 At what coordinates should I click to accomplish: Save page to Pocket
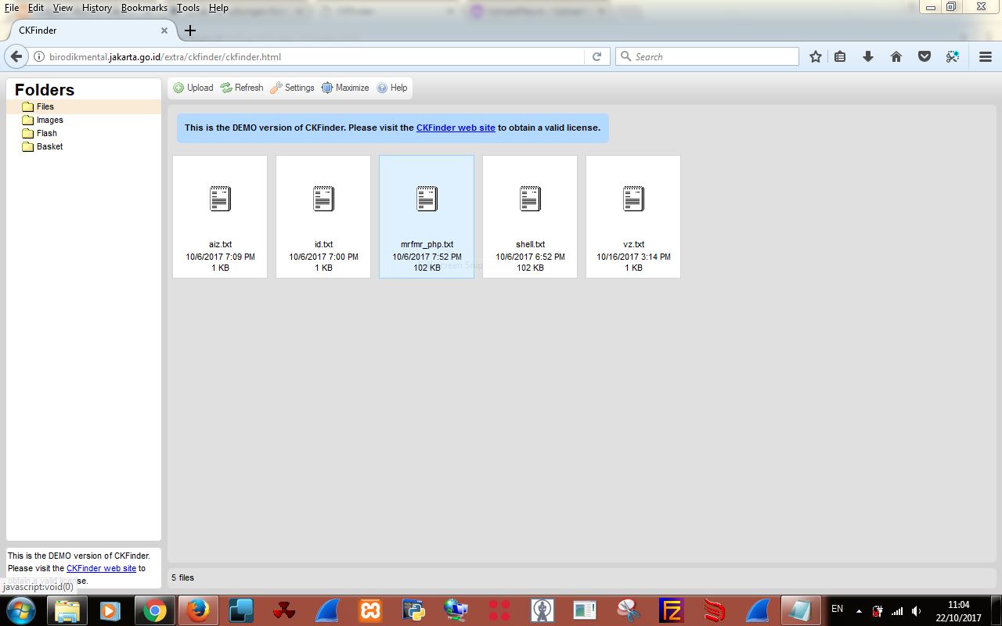pos(925,56)
